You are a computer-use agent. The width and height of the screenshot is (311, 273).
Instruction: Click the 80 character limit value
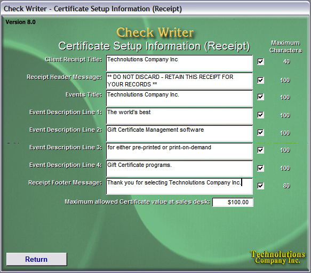click(286, 186)
